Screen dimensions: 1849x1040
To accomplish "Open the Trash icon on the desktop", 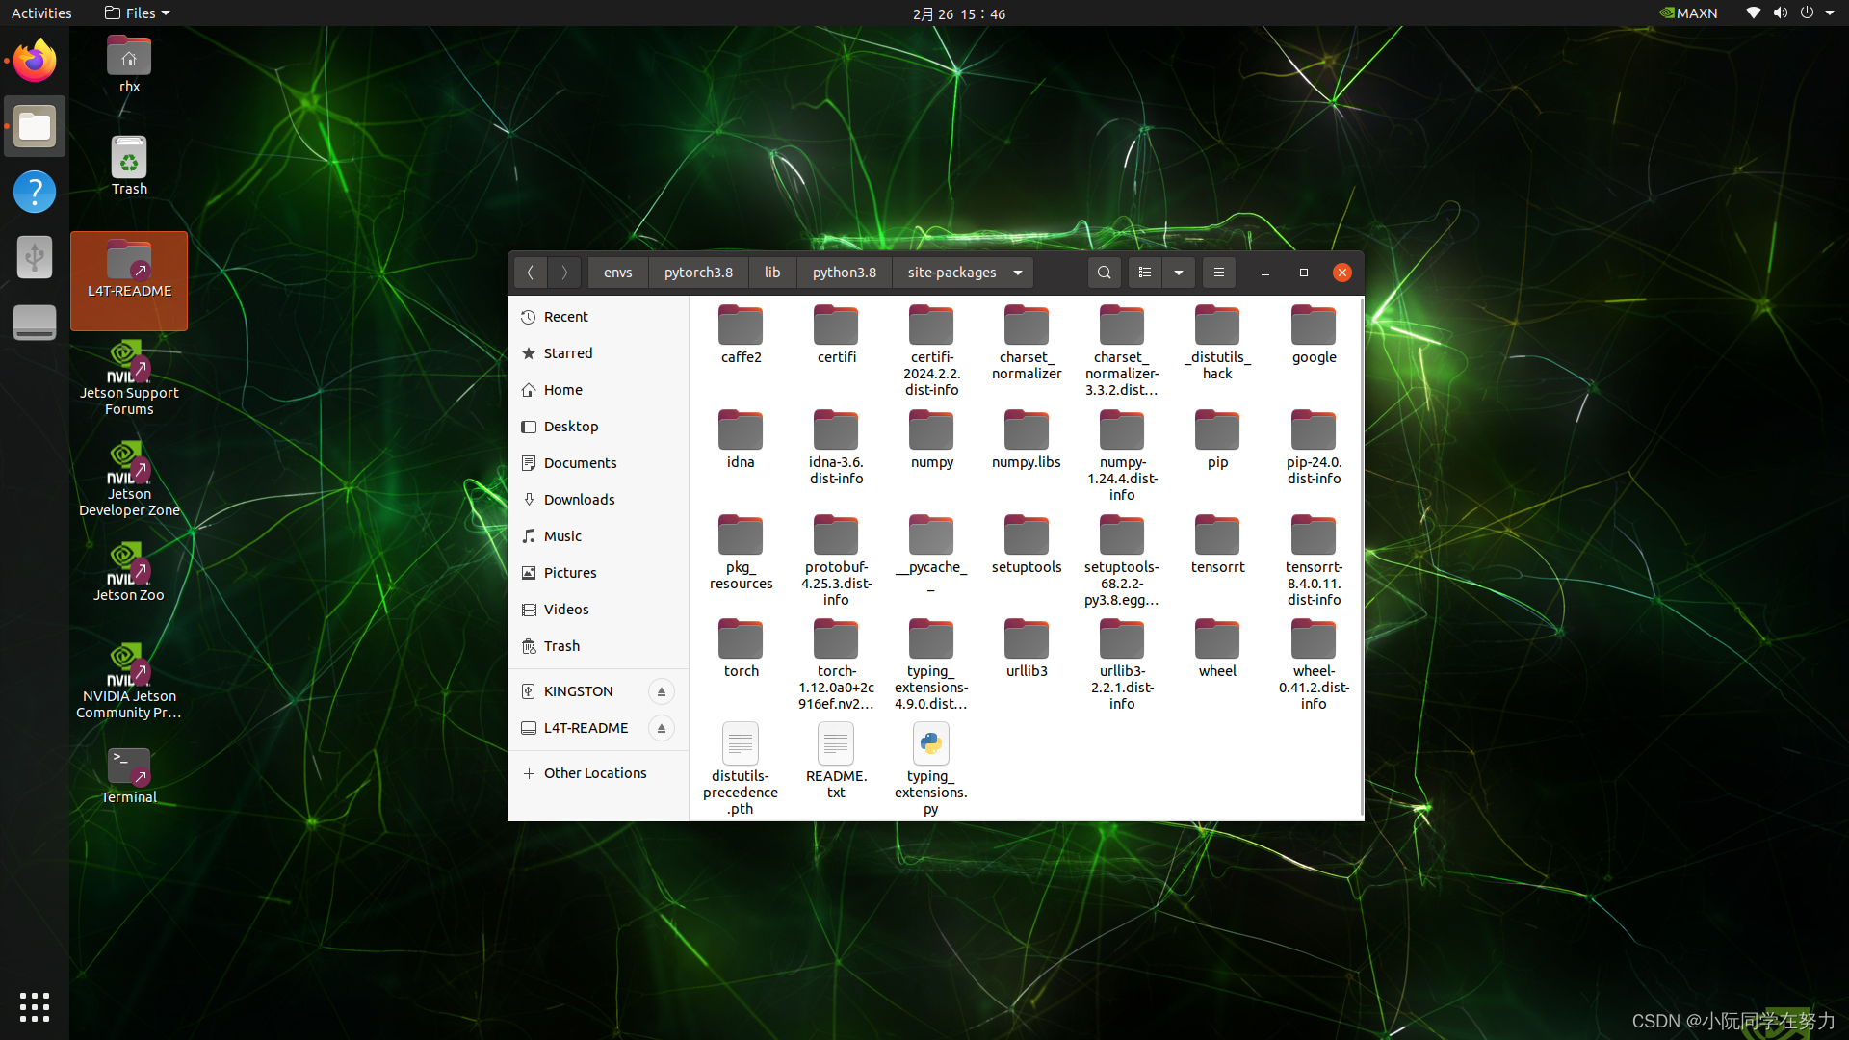I will (129, 166).
